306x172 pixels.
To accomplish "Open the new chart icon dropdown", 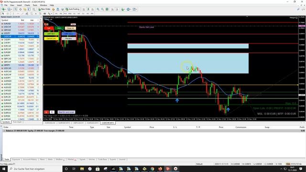I will click(4, 9).
